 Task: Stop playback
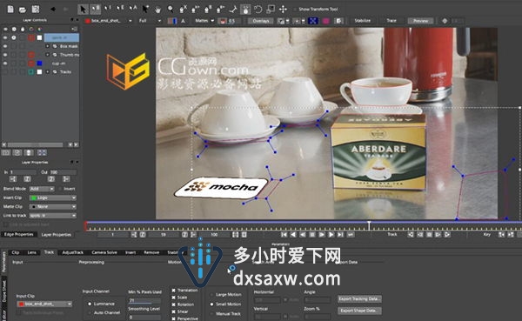(x=312, y=235)
